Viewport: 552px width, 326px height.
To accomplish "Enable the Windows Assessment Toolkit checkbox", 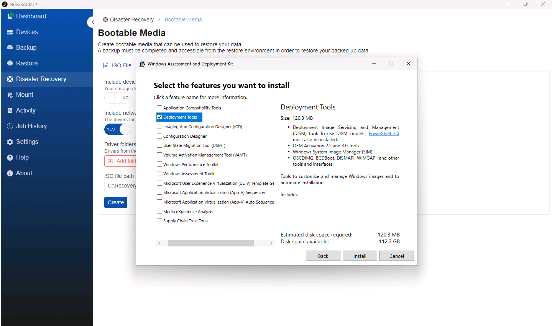I will pos(159,174).
